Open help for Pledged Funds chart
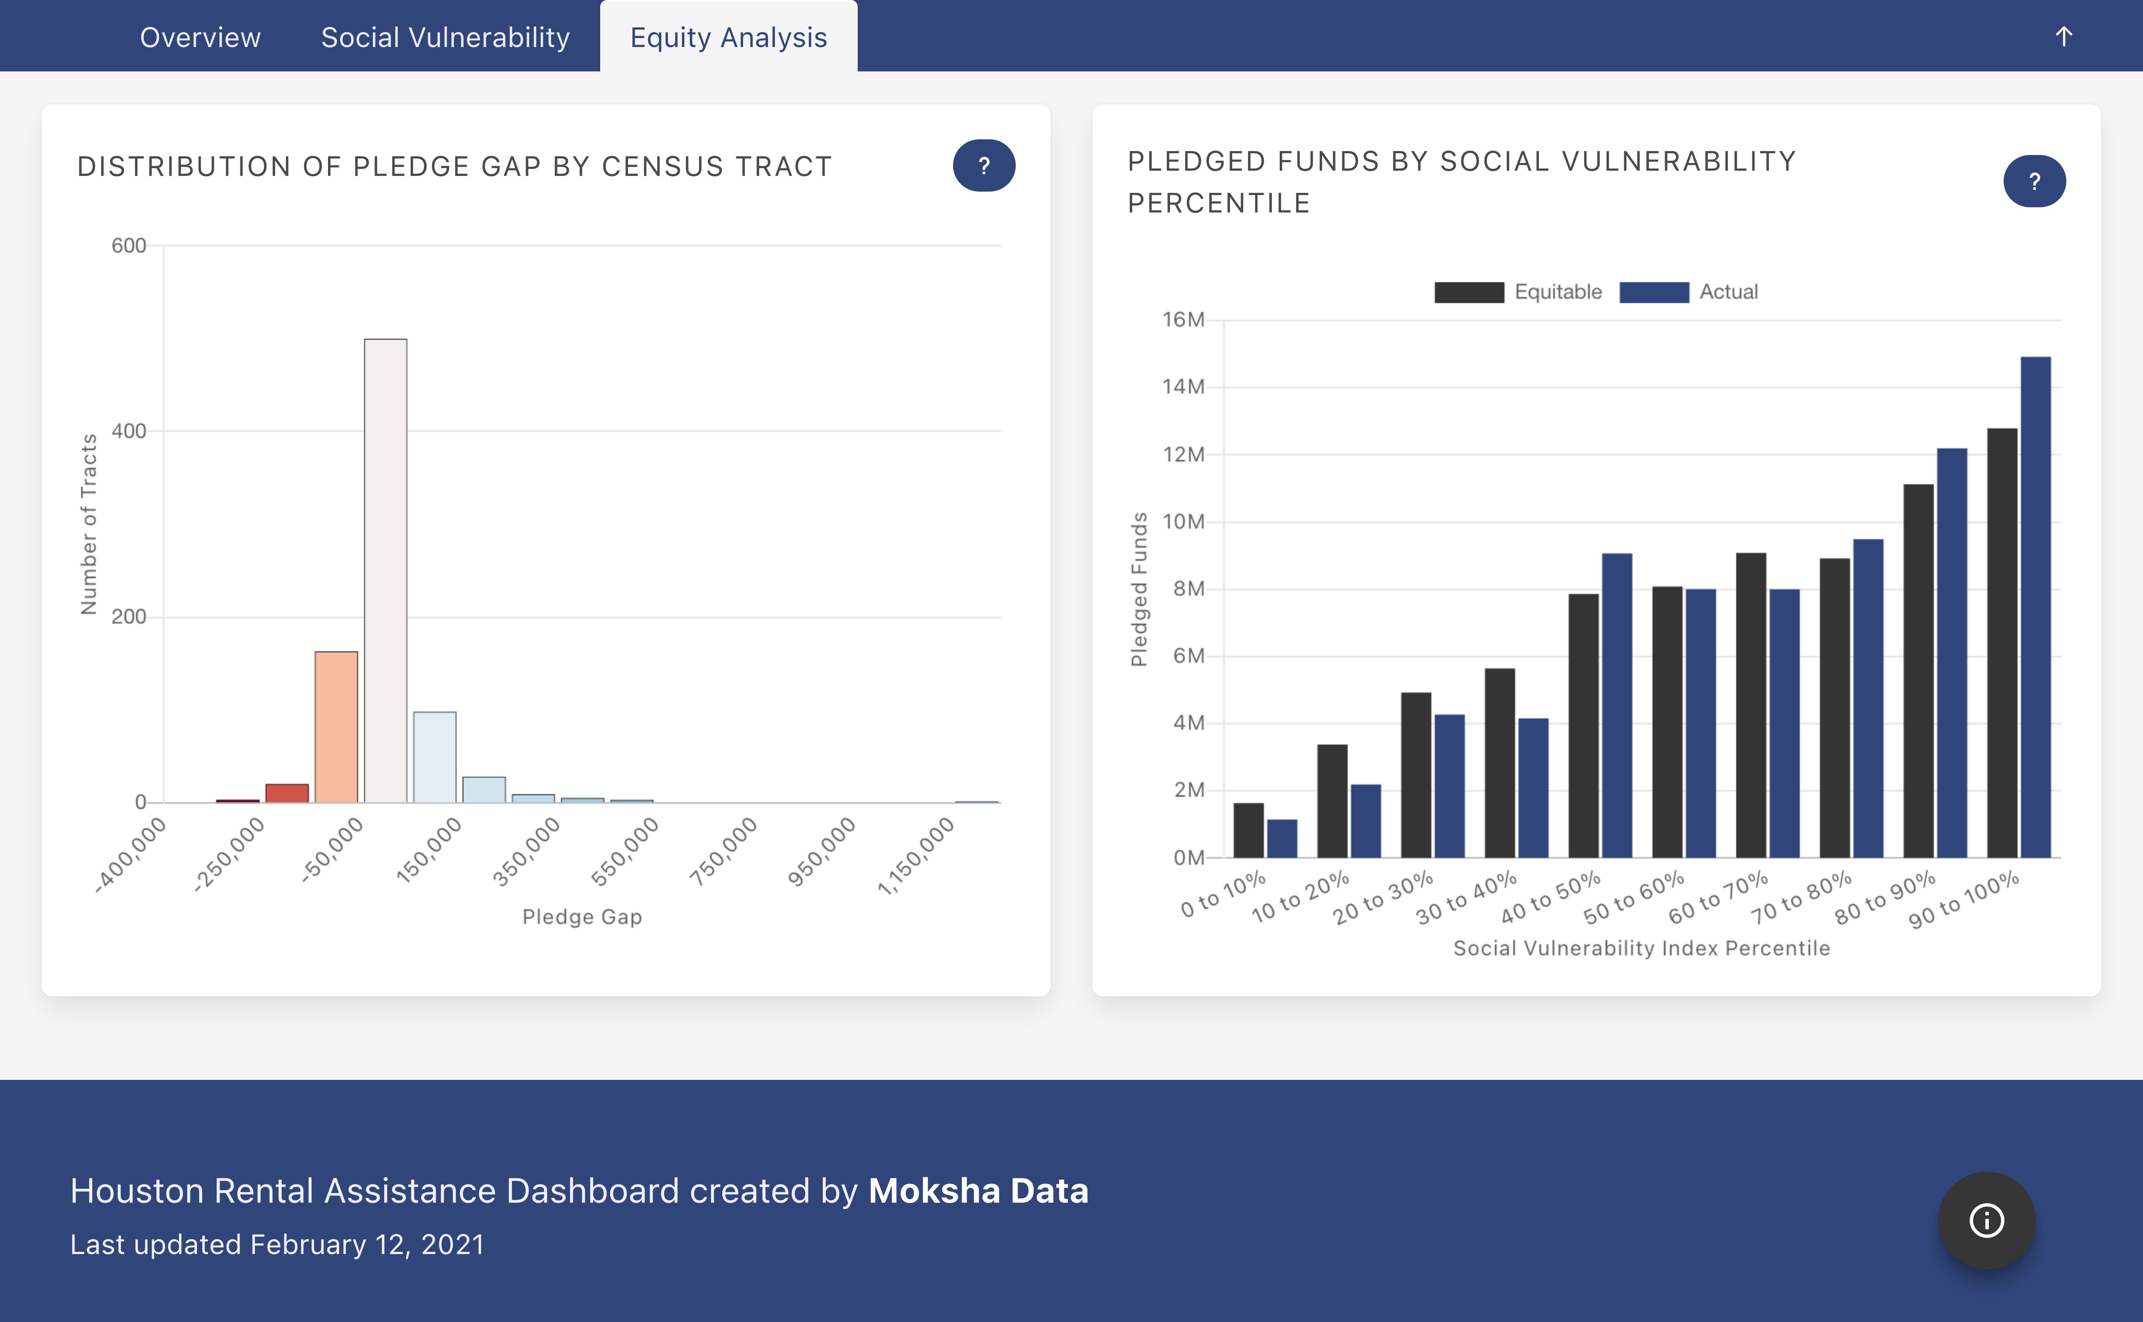The width and height of the screenshot is (2143, 1322). click(2034, 181)
